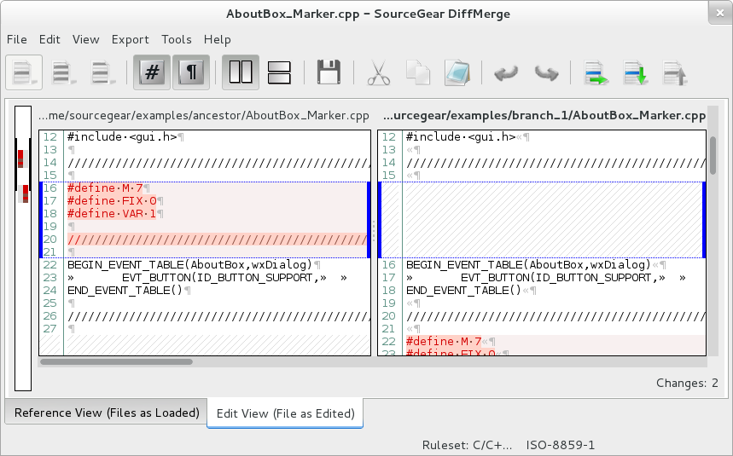Click the gray up-arrow previous change icon

coord(675,73)
